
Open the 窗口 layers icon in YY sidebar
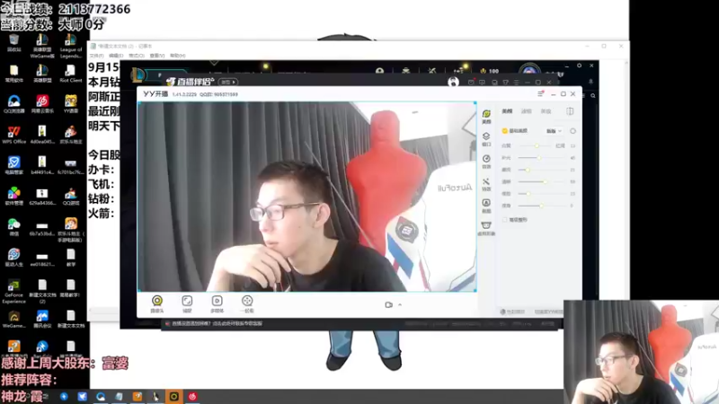click(x=486, y=139)
